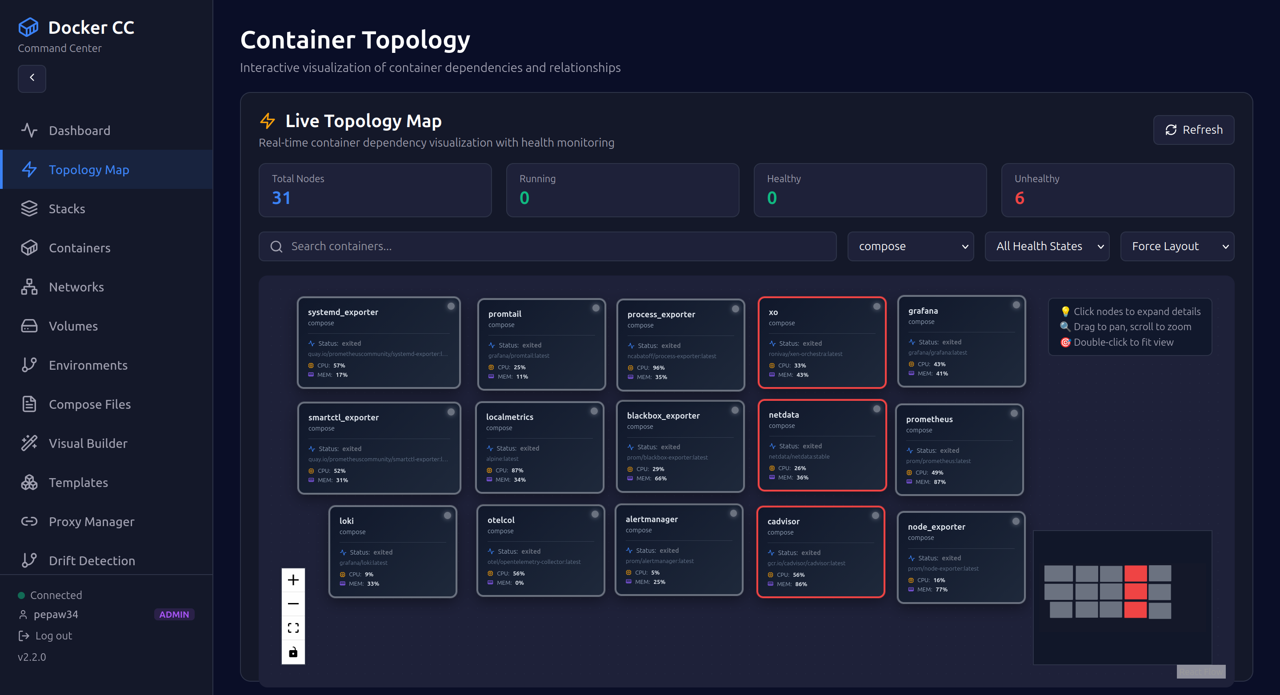
Task: Expand the All Health States dropdown
Action: (1047, 246)
